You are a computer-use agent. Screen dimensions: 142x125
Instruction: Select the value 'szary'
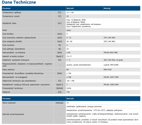point(68,30)
